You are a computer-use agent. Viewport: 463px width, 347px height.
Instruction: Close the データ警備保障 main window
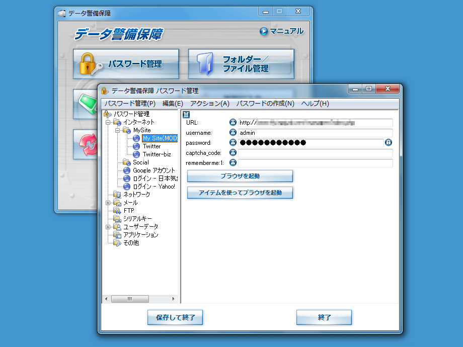point(298,12)
